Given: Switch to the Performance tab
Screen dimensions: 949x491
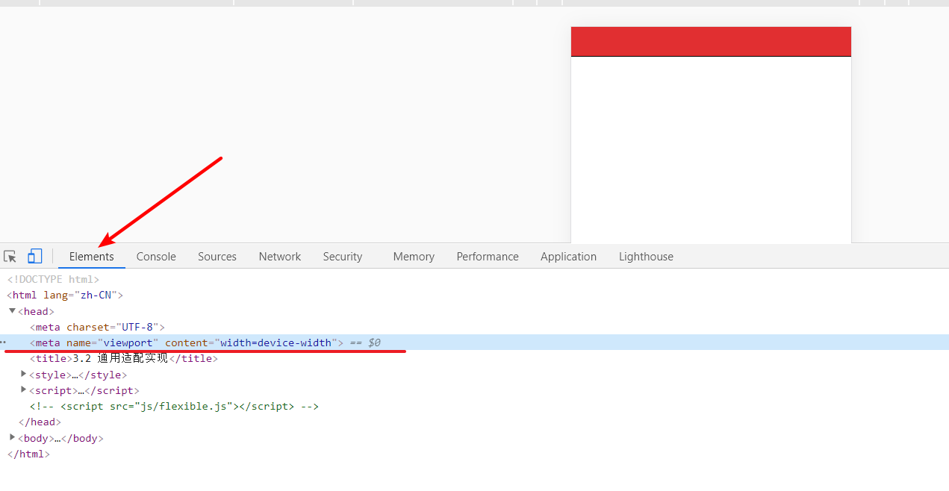Looking at the screenshot, I should pyautogui.click(x=488, y=257).
